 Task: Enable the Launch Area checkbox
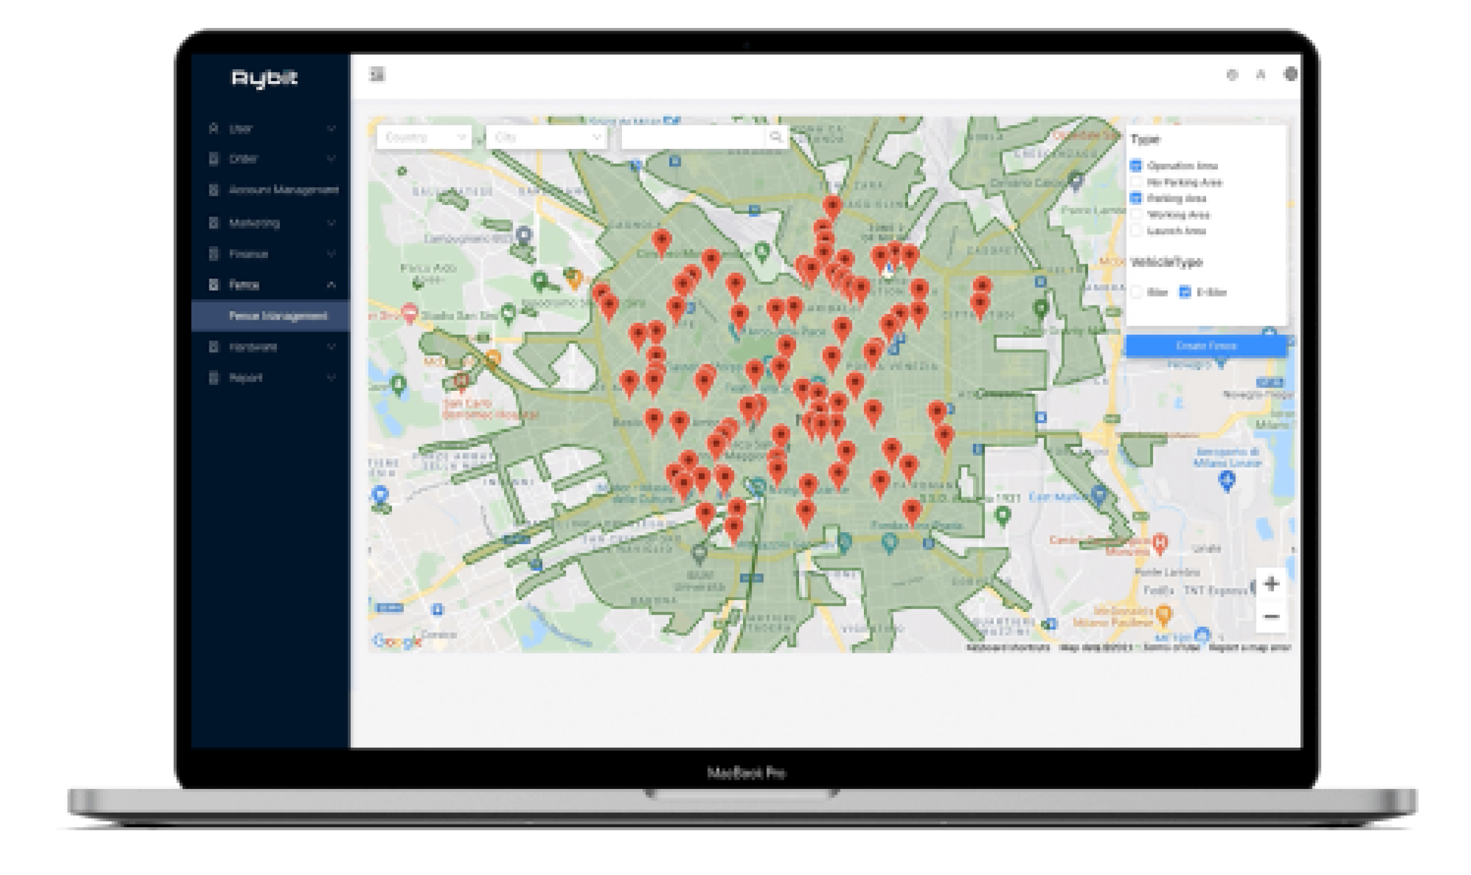1136,231
